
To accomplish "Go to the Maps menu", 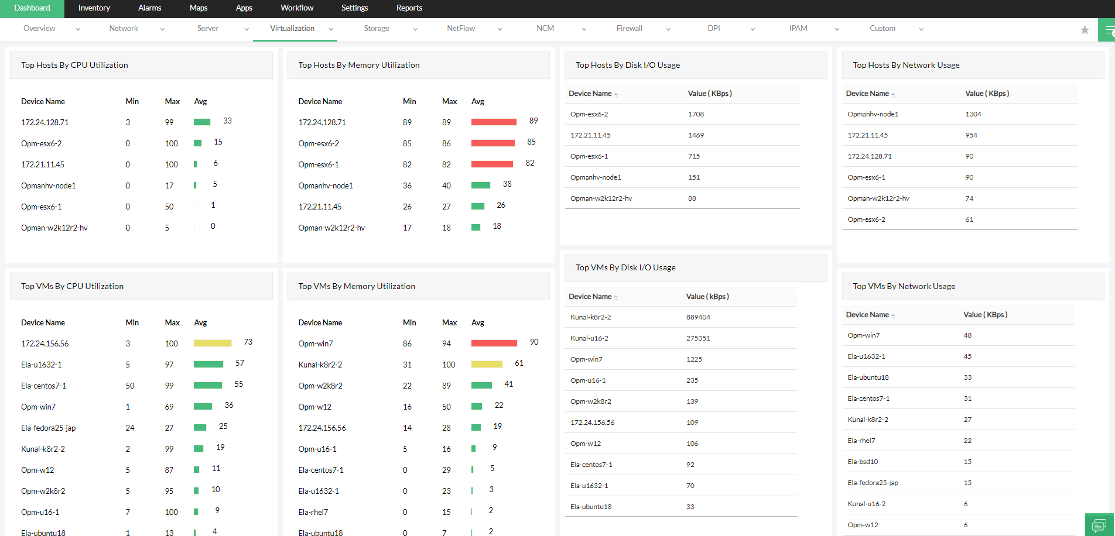I will pos(199,8).
